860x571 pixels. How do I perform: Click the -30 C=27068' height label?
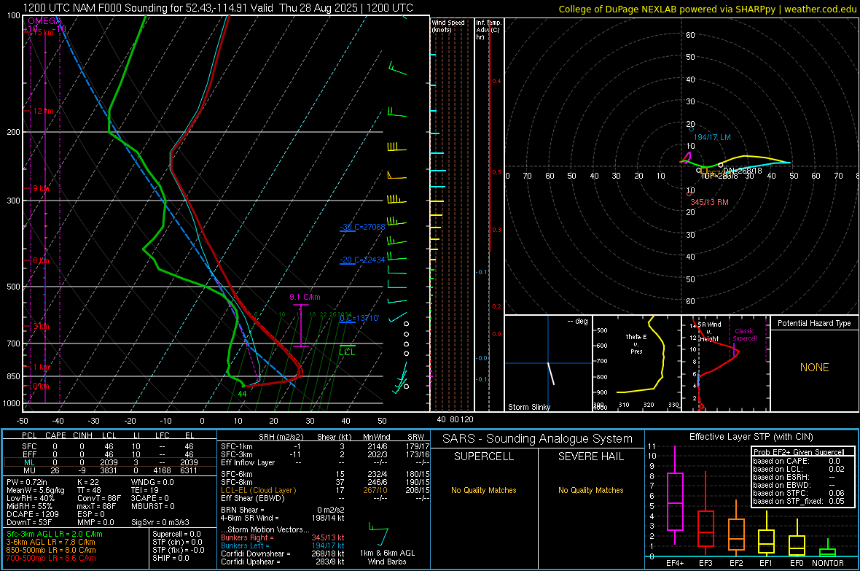coord(362,227)
